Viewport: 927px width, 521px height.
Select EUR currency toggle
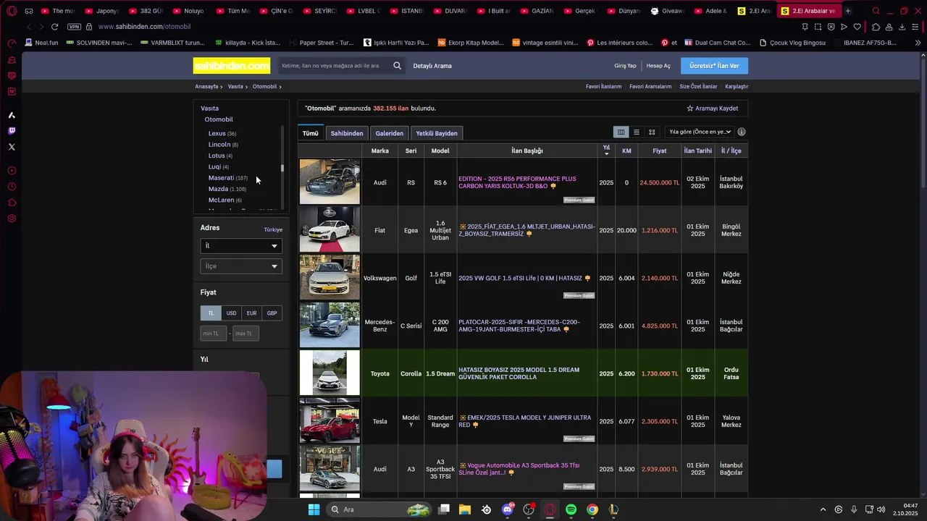(x=251, y=313)
